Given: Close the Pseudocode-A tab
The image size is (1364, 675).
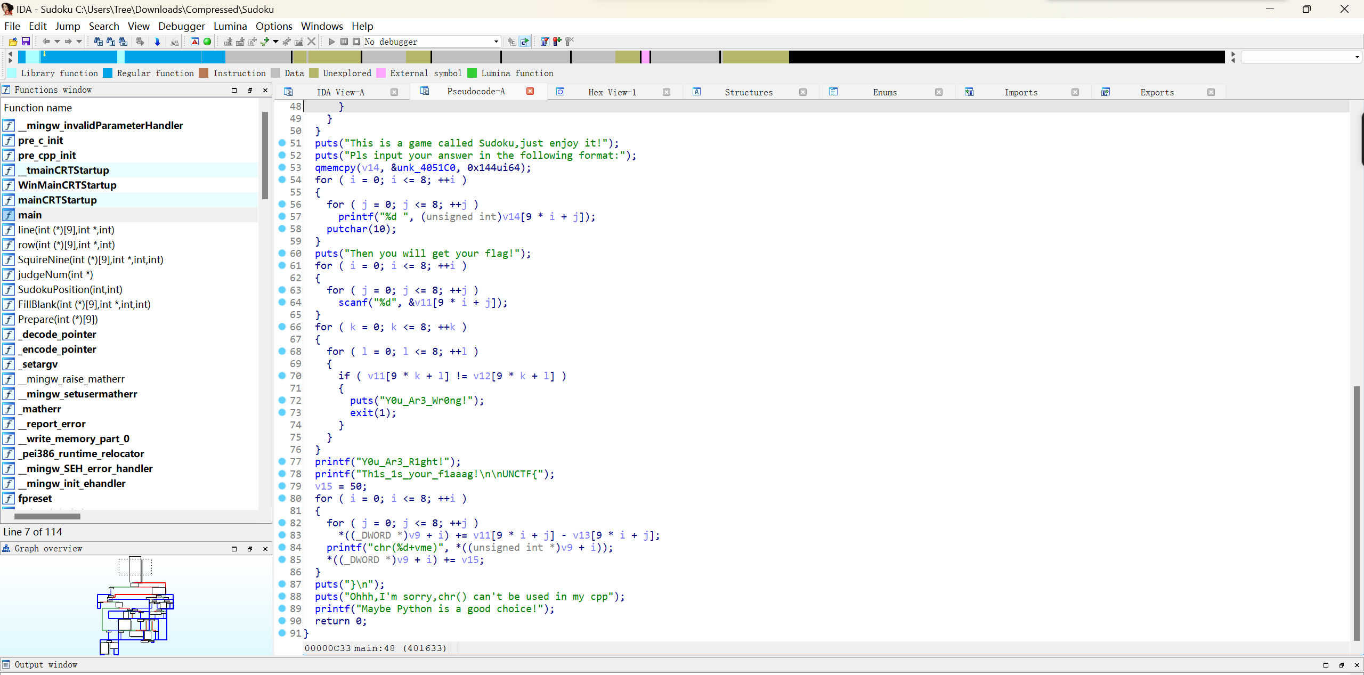Looking at the screenshot, I should [530, 92].
